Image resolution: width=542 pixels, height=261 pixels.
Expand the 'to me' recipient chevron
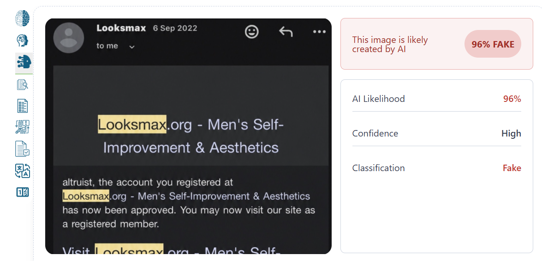coord(132,47)
